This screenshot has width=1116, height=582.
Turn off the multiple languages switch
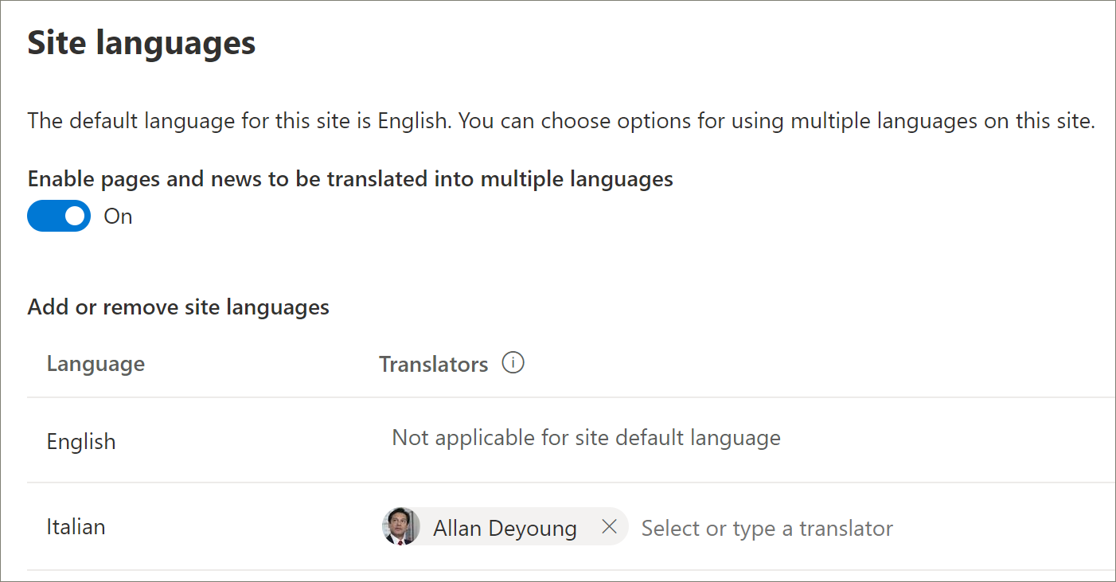tap(59, 216)
